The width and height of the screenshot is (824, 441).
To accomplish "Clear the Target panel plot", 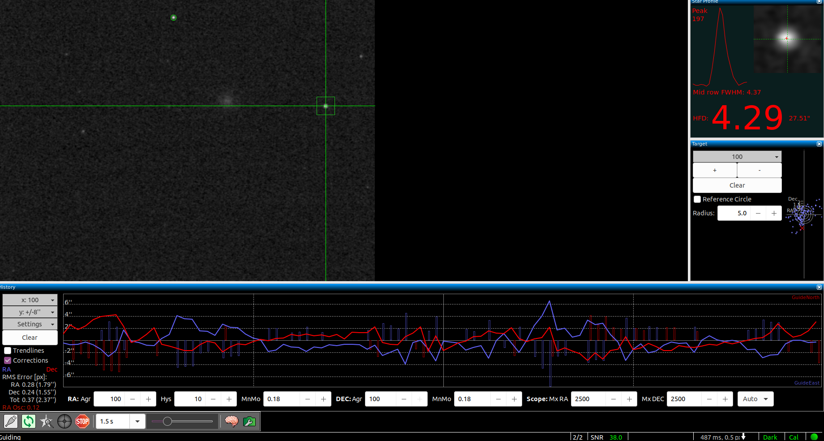I will [x=737, y=185].
